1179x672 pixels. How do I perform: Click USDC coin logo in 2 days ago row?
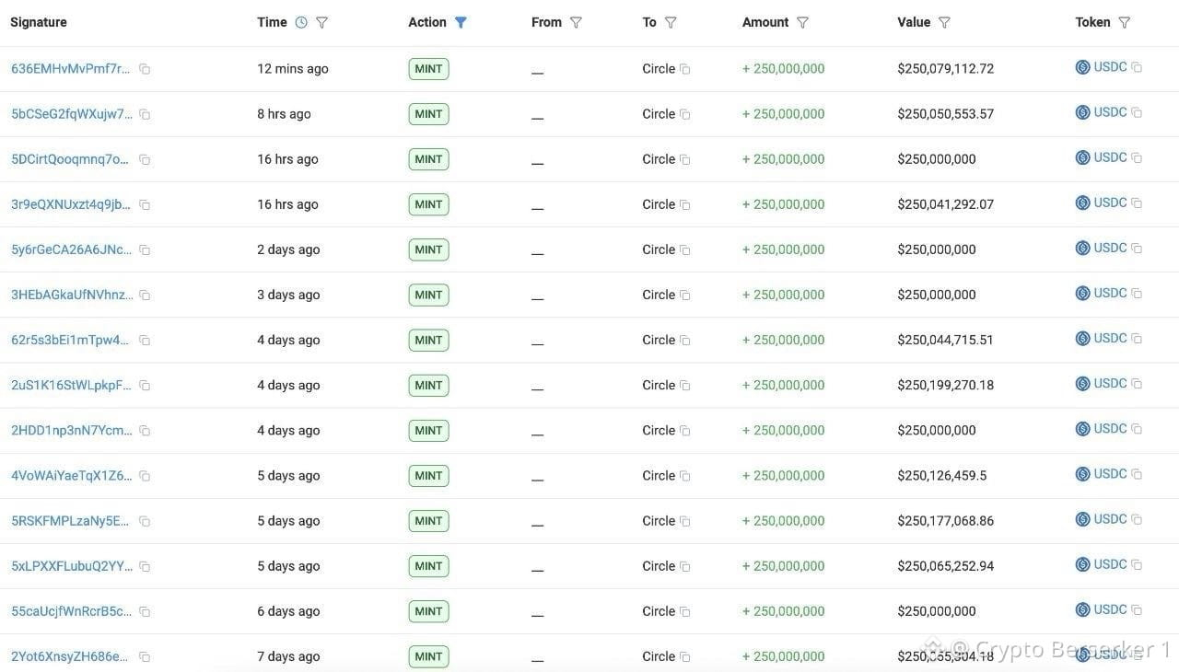[1083, 248]
